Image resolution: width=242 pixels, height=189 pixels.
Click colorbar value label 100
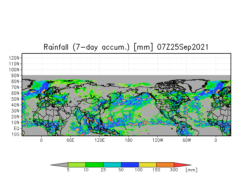point(138,170)
